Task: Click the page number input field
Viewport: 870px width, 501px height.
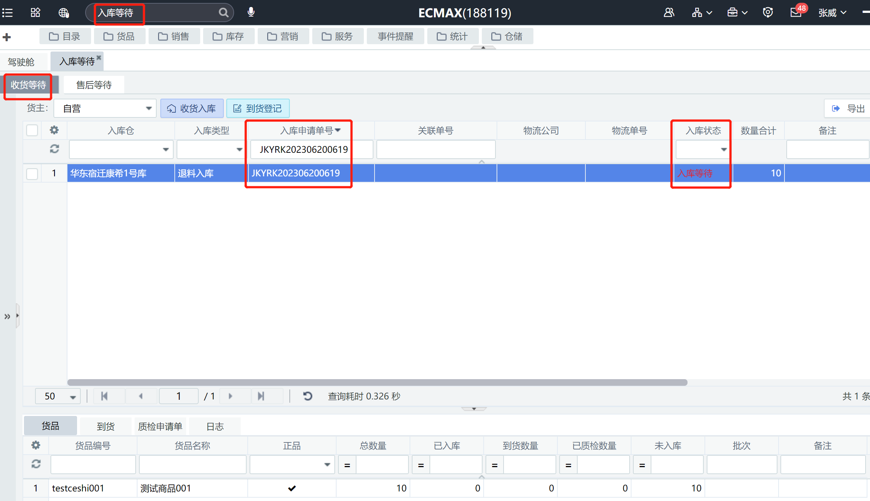Action: (x=179, y=396)
